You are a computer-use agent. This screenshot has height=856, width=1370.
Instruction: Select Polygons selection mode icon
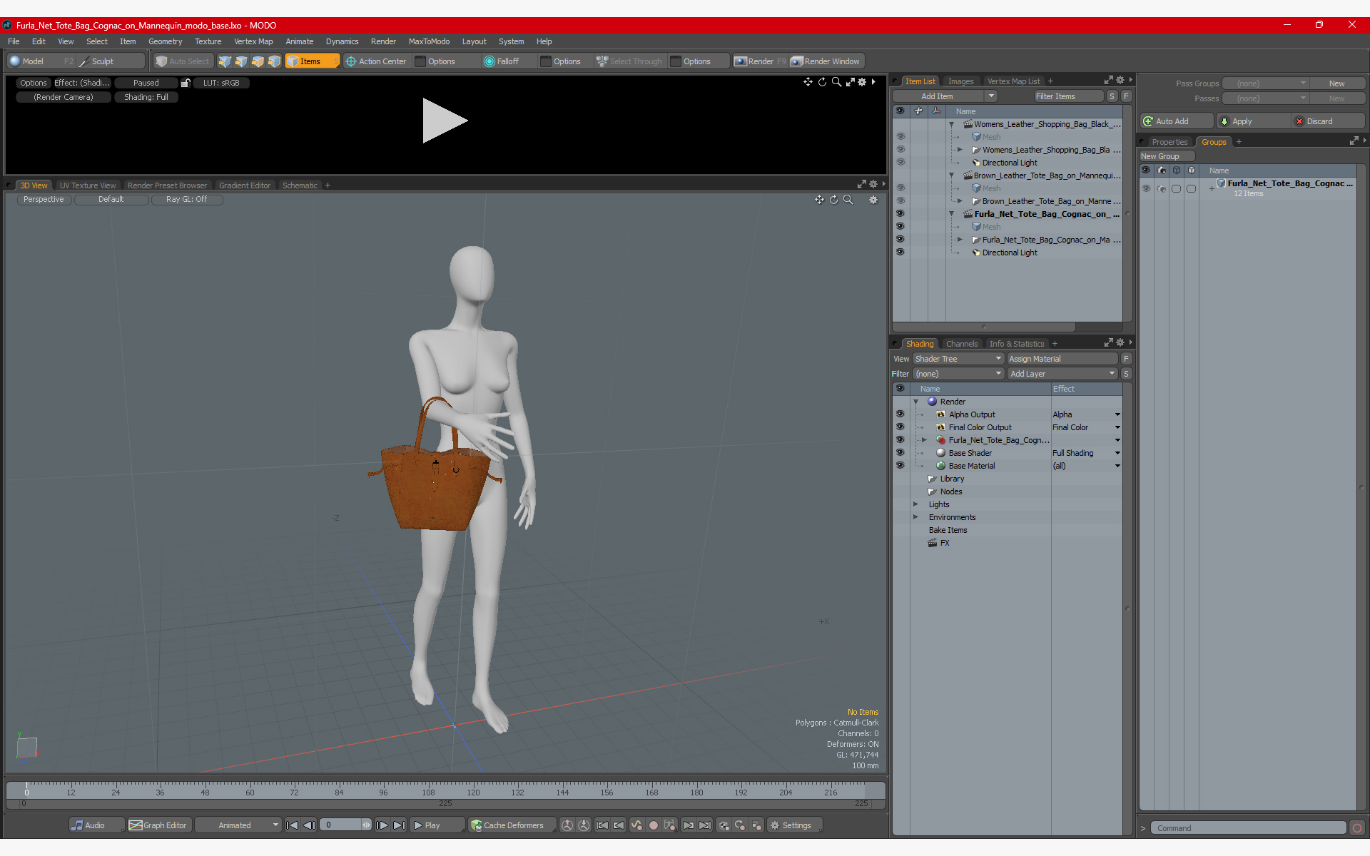[258, 61]
